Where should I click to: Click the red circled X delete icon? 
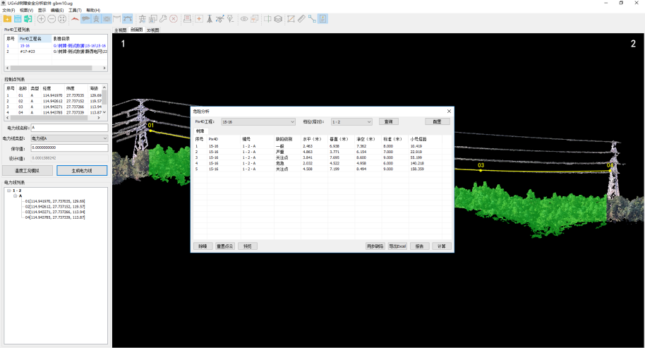(174, 19)
